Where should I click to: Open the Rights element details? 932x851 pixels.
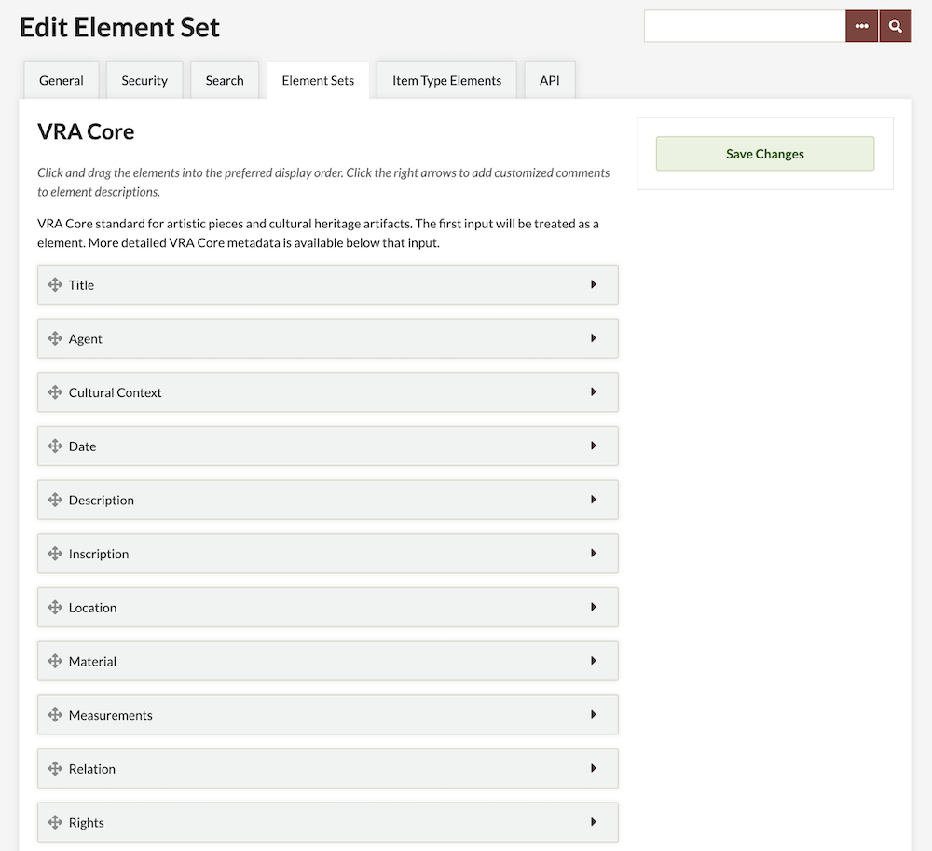pos(595,822)
